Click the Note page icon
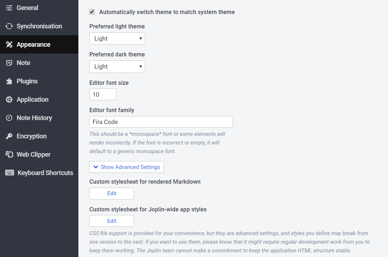 [x=9, y=63]
